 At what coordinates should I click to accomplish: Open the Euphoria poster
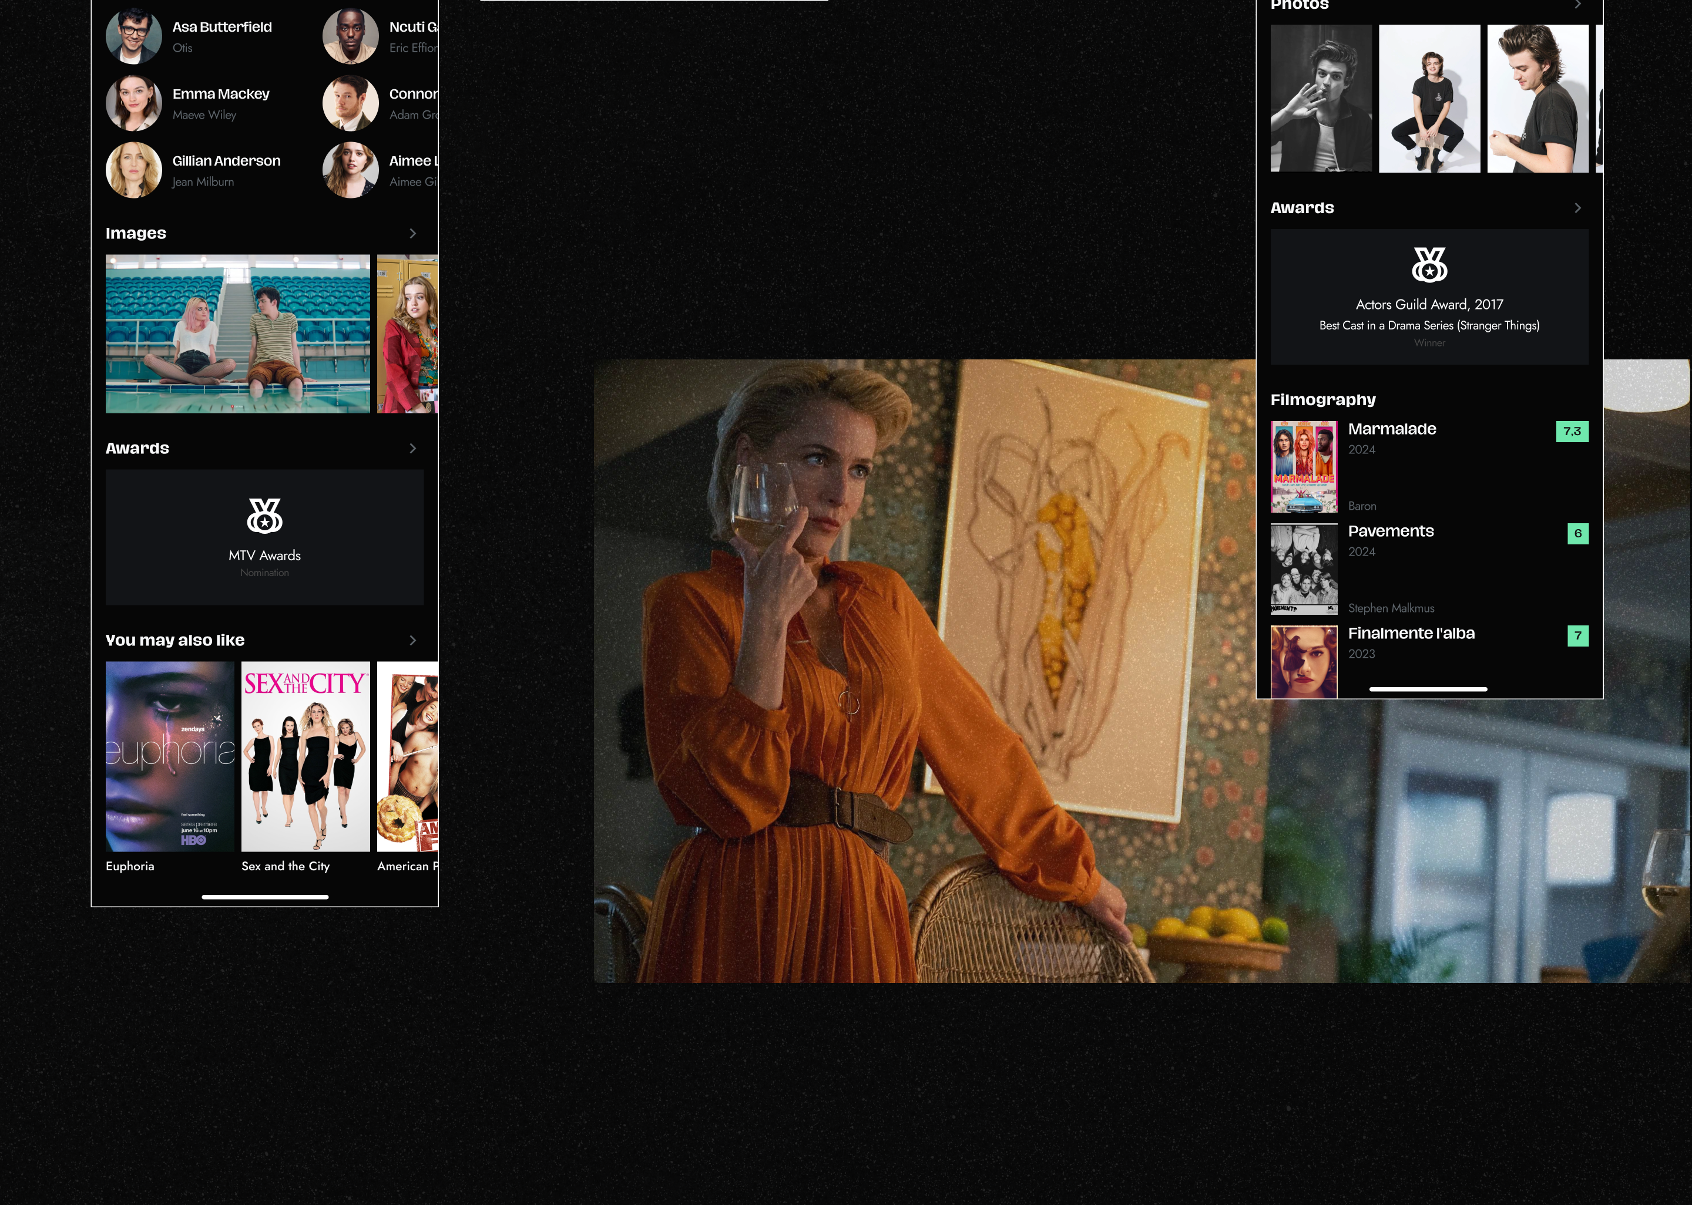click(x=170, y=756)
